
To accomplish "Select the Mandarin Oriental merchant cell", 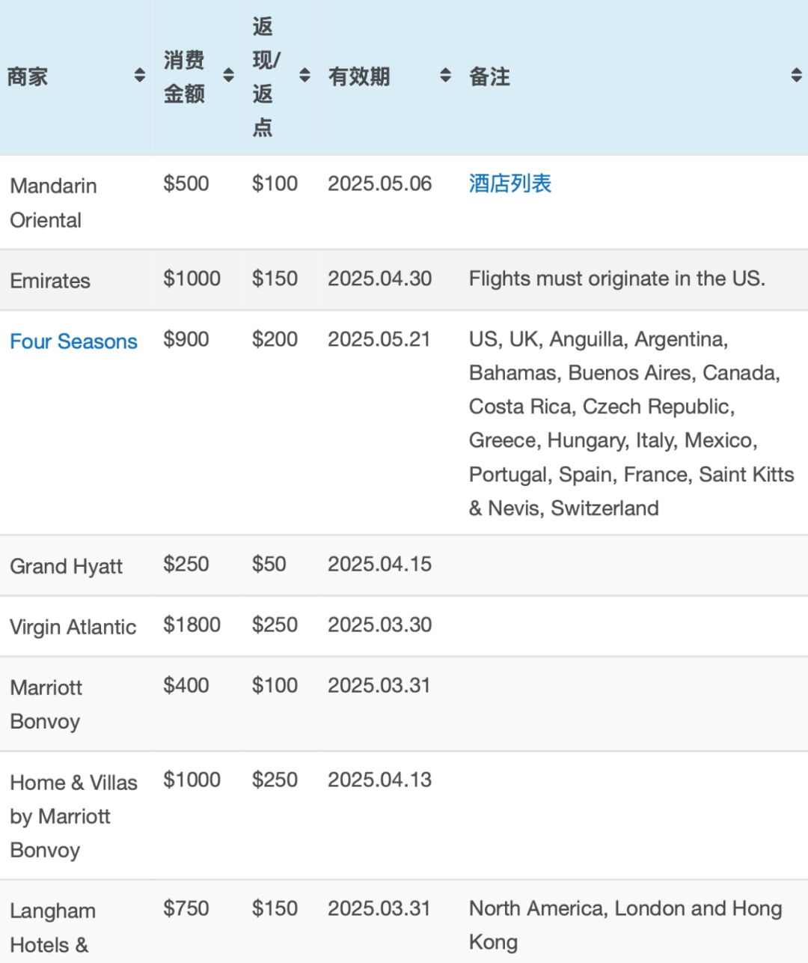I will (x=54, y=203).
